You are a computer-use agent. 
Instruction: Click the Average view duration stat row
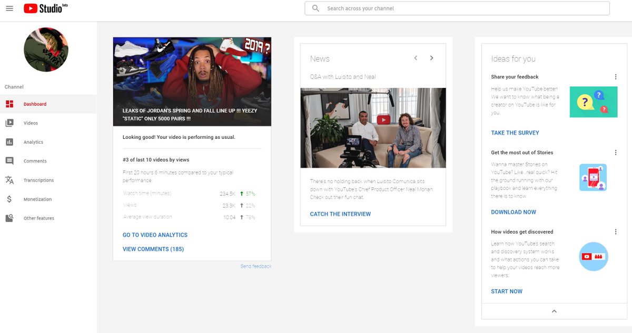(189, 217)
